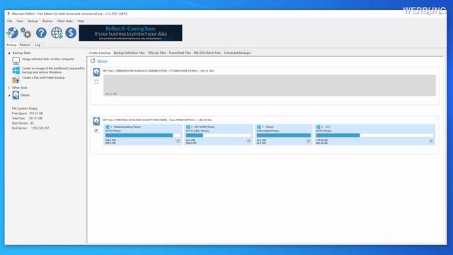Open the Other Tasks menu
The image size is (453, 255).
pos(64,21)
